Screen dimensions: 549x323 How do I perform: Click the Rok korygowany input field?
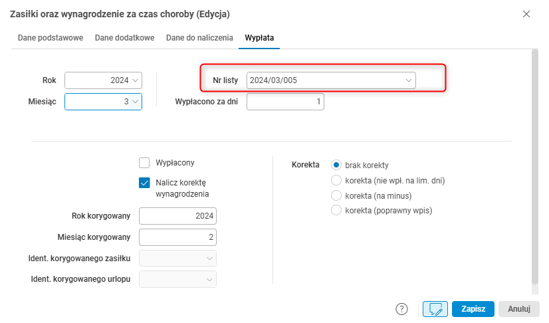pos(178,216)
